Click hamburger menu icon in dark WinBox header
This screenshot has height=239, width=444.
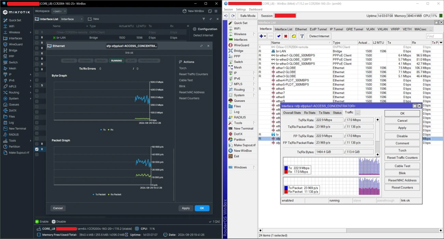pos(216,11)
